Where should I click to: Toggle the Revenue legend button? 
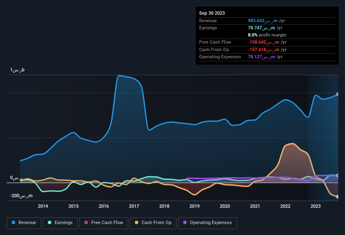point(24,223)
